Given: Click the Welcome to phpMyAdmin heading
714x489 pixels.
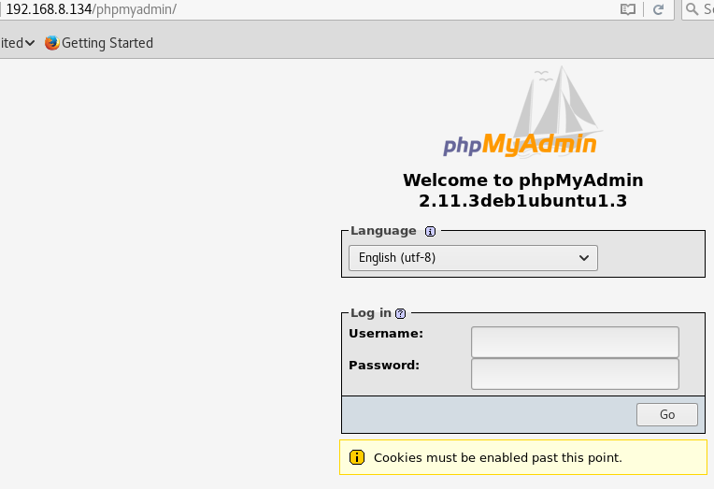Looking at the screenshot, I should click(x=522, y=180).
